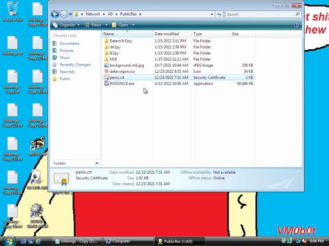The width and height of the screenshot is (329, 246).
Task: Launch Internet Explorer from quick launch
Action: (38, 241)
